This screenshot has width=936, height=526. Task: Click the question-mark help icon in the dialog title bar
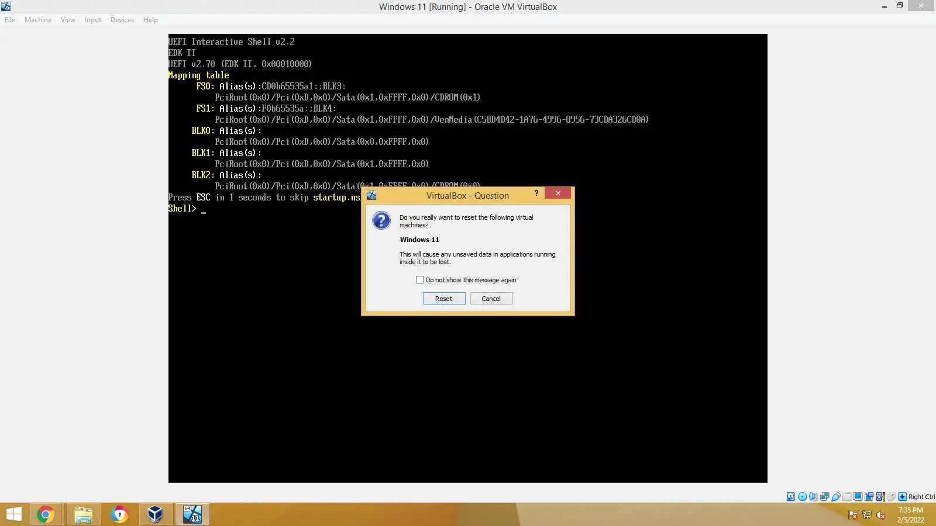point(536,193)
